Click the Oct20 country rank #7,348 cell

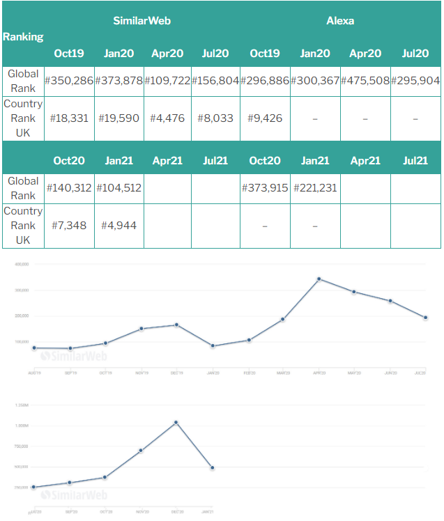69,226
